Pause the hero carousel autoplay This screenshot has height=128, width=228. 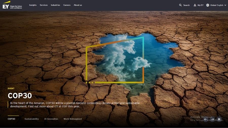click(219, 119)
